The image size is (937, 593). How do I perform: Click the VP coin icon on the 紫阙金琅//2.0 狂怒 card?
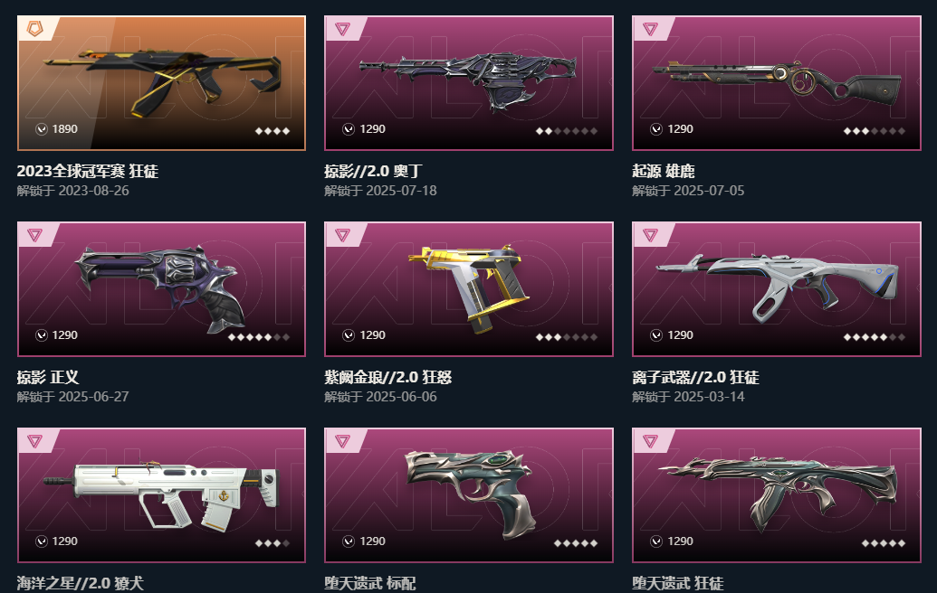[349, 335]
